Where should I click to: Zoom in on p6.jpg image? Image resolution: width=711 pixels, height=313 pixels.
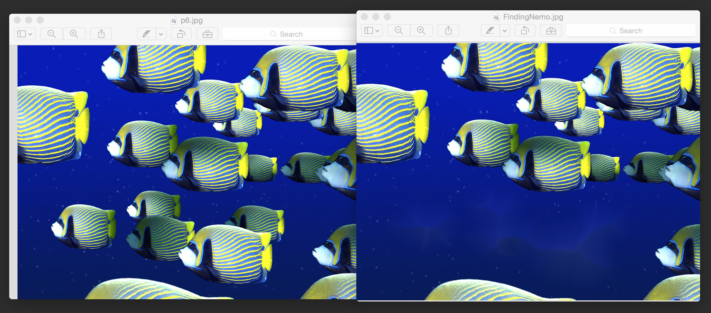(74, 34)
